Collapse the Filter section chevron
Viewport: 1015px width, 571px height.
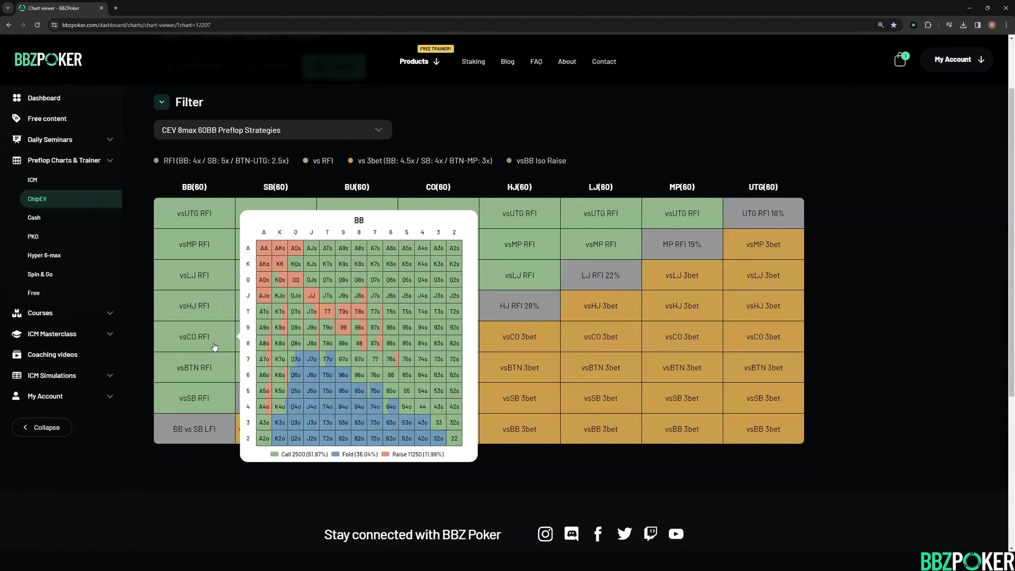162,102
